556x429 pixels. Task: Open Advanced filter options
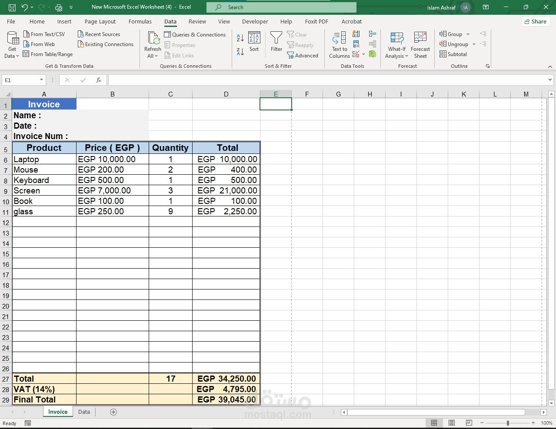coord(303,55)
